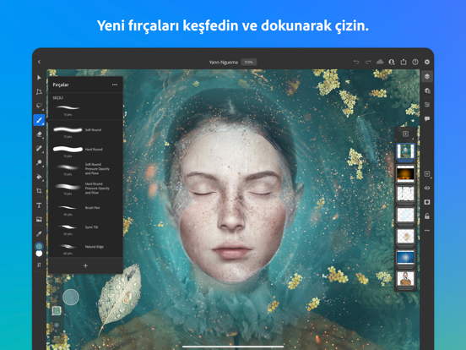Image resolution: width=466 pixels, height=350 pixels.
Task: Select the bottom figure layer thumbnail
Action: click(405, 278)
